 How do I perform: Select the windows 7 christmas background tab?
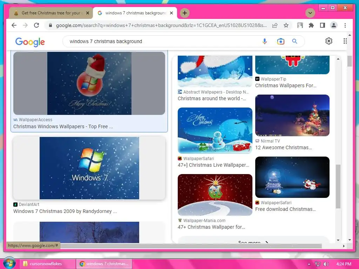click(135, 13)
